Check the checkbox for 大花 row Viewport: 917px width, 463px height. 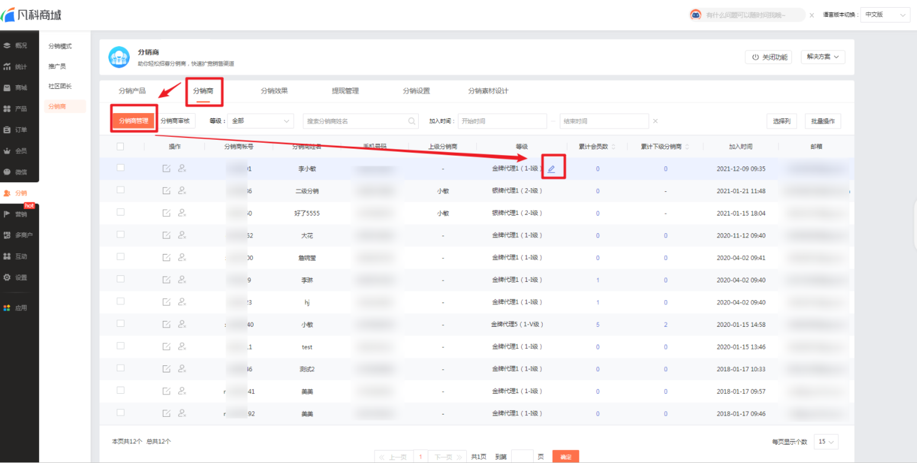[x=120, y=234]
